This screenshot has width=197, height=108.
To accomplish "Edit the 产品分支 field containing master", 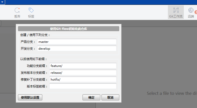I will 77,42.
